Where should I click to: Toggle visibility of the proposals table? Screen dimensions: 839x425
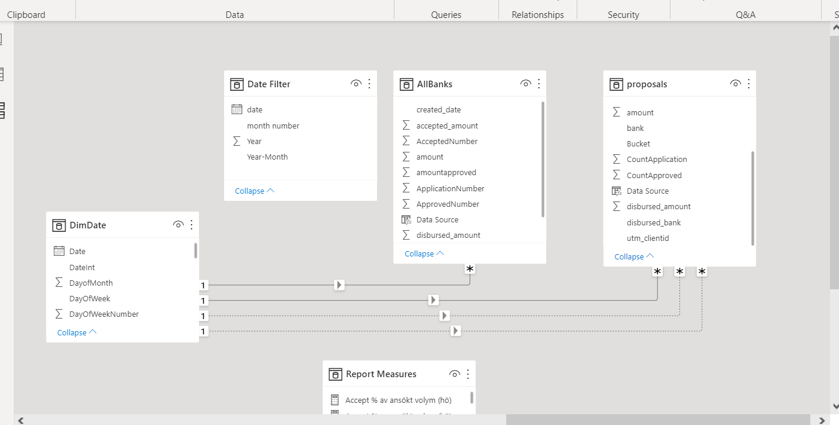point(736,84)
